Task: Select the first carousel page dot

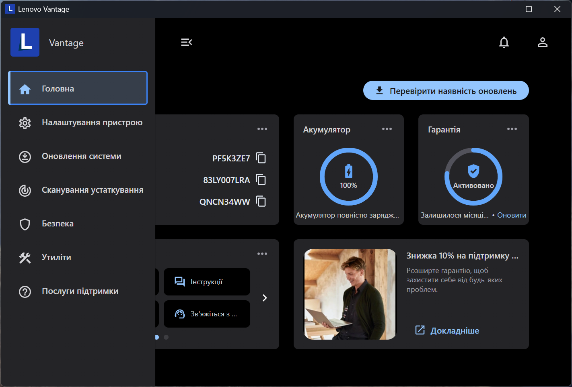Action: [x=157, y=337]
